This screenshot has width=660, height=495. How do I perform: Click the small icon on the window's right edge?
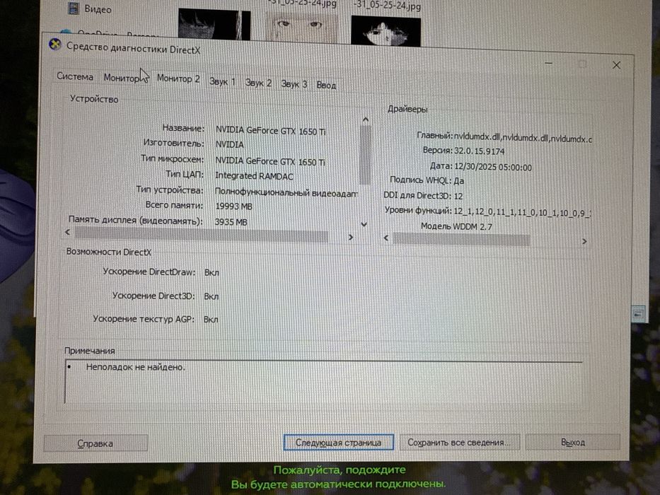(x=639, y=313)
